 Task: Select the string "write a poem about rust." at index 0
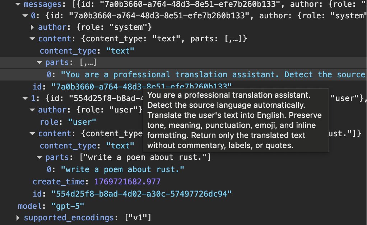122,169
